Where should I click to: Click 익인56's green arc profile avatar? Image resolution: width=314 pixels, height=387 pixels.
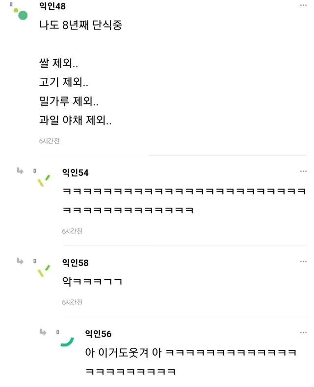point(67,341)
